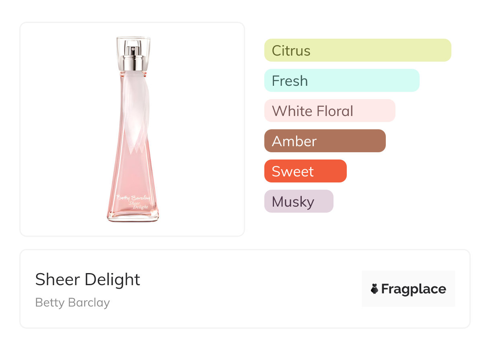Click the Fragplace logo icon
This screenshot has width=490, height=348.
point(375,289)
